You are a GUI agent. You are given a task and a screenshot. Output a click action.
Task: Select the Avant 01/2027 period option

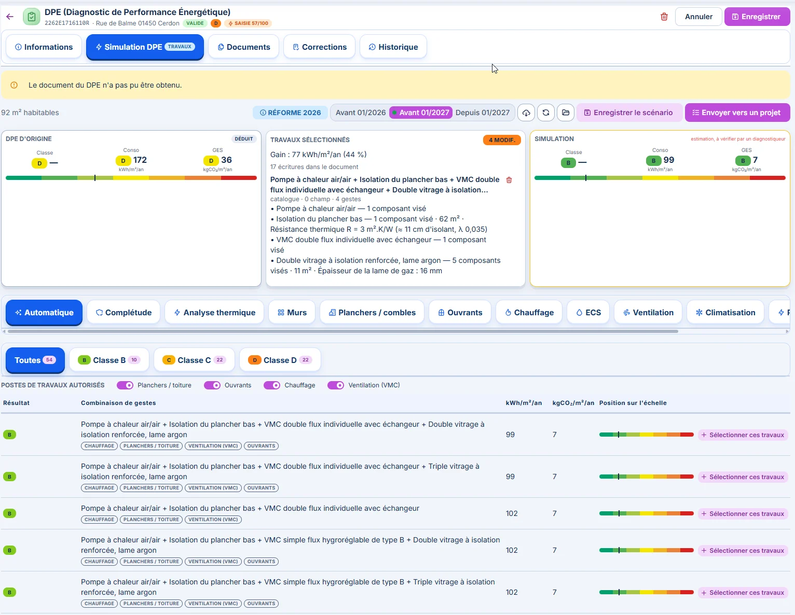pos(421,113)
